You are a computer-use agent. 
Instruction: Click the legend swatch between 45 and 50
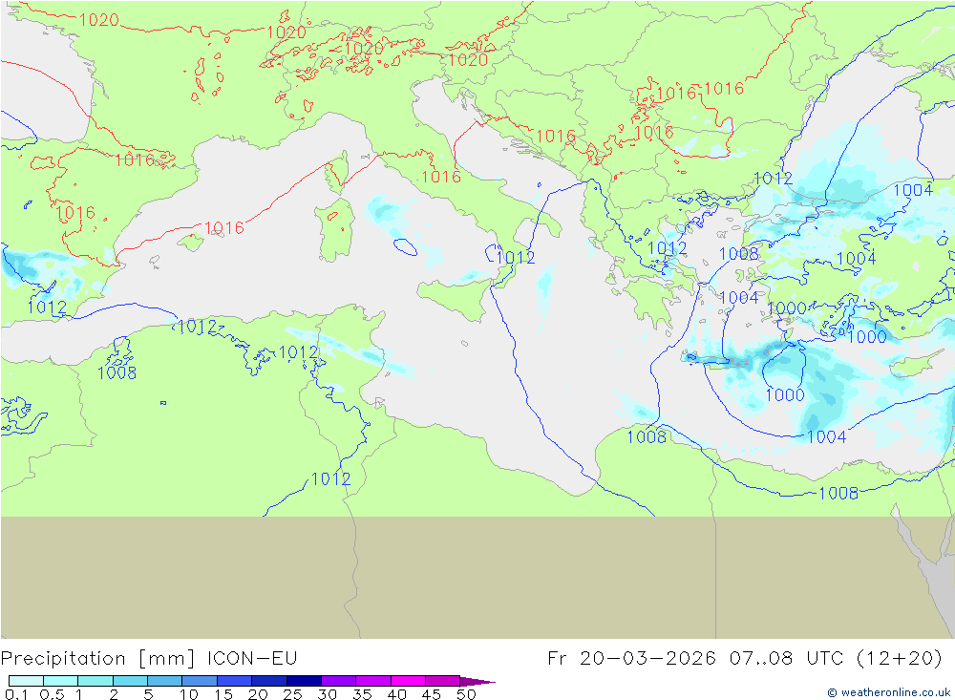coord(443,681)
